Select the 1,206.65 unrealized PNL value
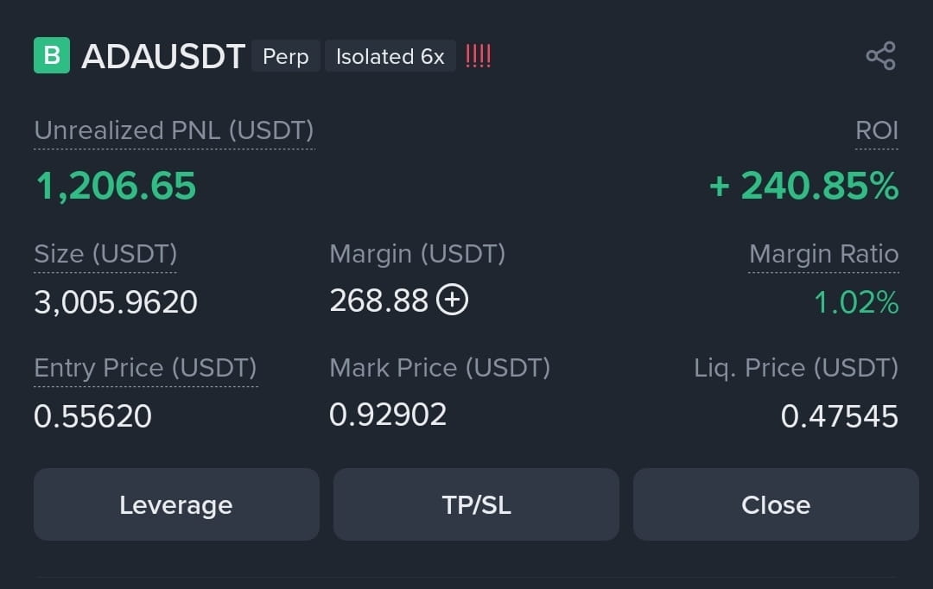This screenshot has height=589, width=933. click(116, 186)
